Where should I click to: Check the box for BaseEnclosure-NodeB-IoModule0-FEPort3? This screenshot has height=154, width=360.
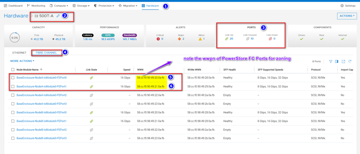pyautogui.click(x=13, y=139)
